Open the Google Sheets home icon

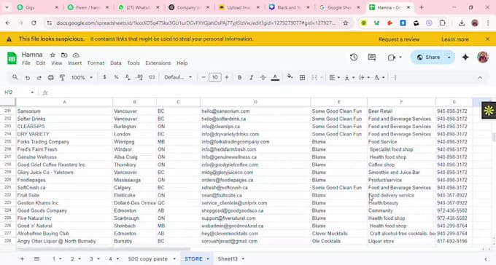click(12, 58)
